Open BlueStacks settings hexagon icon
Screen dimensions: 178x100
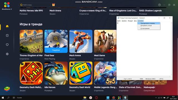[7, 54]
